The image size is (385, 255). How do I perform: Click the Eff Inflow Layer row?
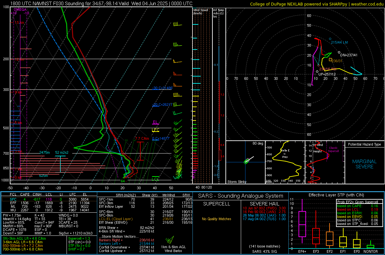(146, 206)
